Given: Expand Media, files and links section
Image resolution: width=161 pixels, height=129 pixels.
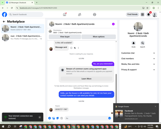Looking at the screenshot, I should click(x=138, y=64).
